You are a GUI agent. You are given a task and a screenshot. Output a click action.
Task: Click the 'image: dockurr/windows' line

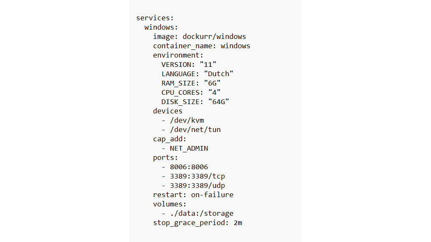tap(199, 37)
